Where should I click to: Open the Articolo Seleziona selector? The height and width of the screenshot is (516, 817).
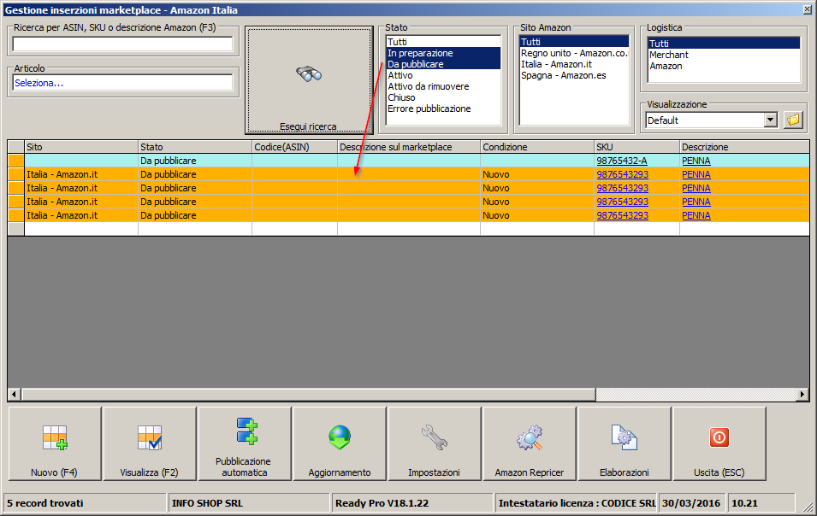click(x=122, y=83)
